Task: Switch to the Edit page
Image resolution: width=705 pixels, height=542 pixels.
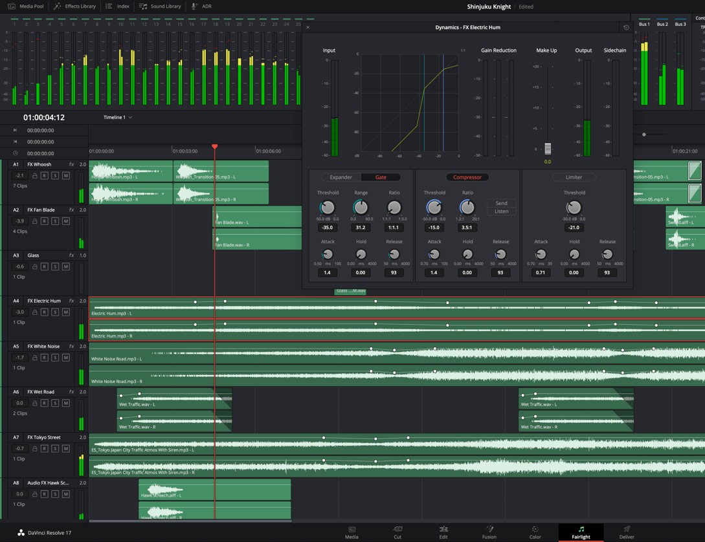Action: 443,532
